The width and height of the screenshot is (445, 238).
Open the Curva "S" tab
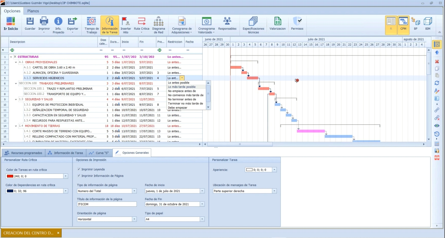click(100, 153)
